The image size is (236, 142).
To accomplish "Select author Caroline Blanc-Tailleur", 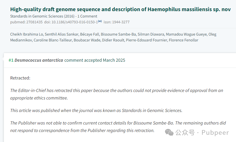I will point(53,40).
